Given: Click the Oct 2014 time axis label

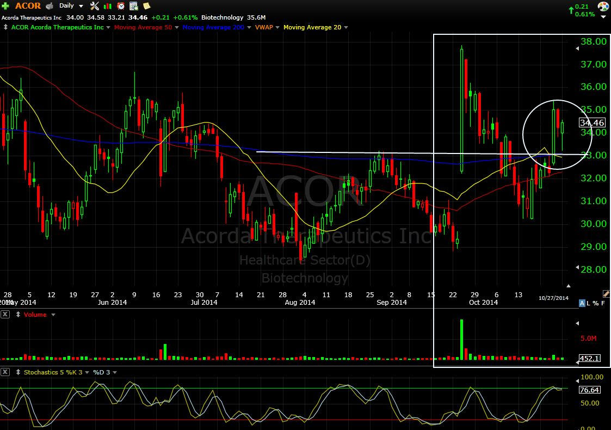Looking at the screenshot, I should click(483, 302).
